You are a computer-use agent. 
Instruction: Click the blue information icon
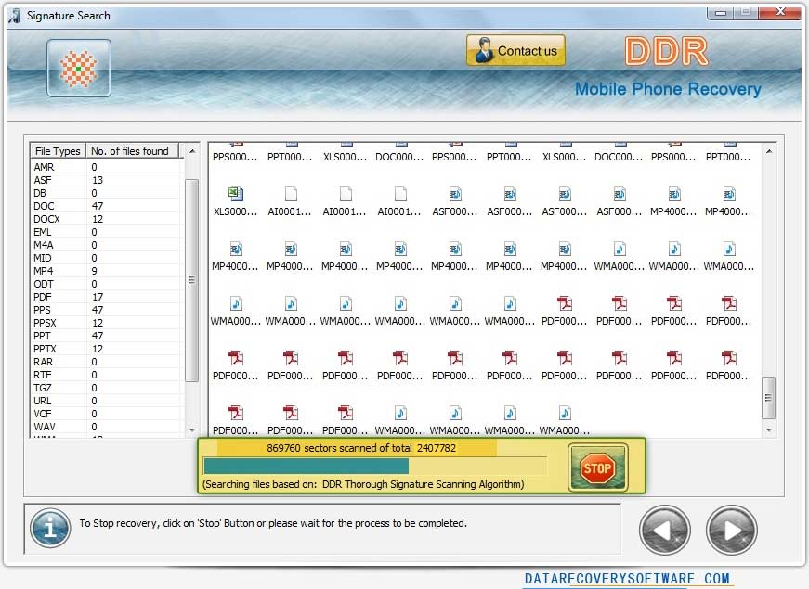point(50,528)
